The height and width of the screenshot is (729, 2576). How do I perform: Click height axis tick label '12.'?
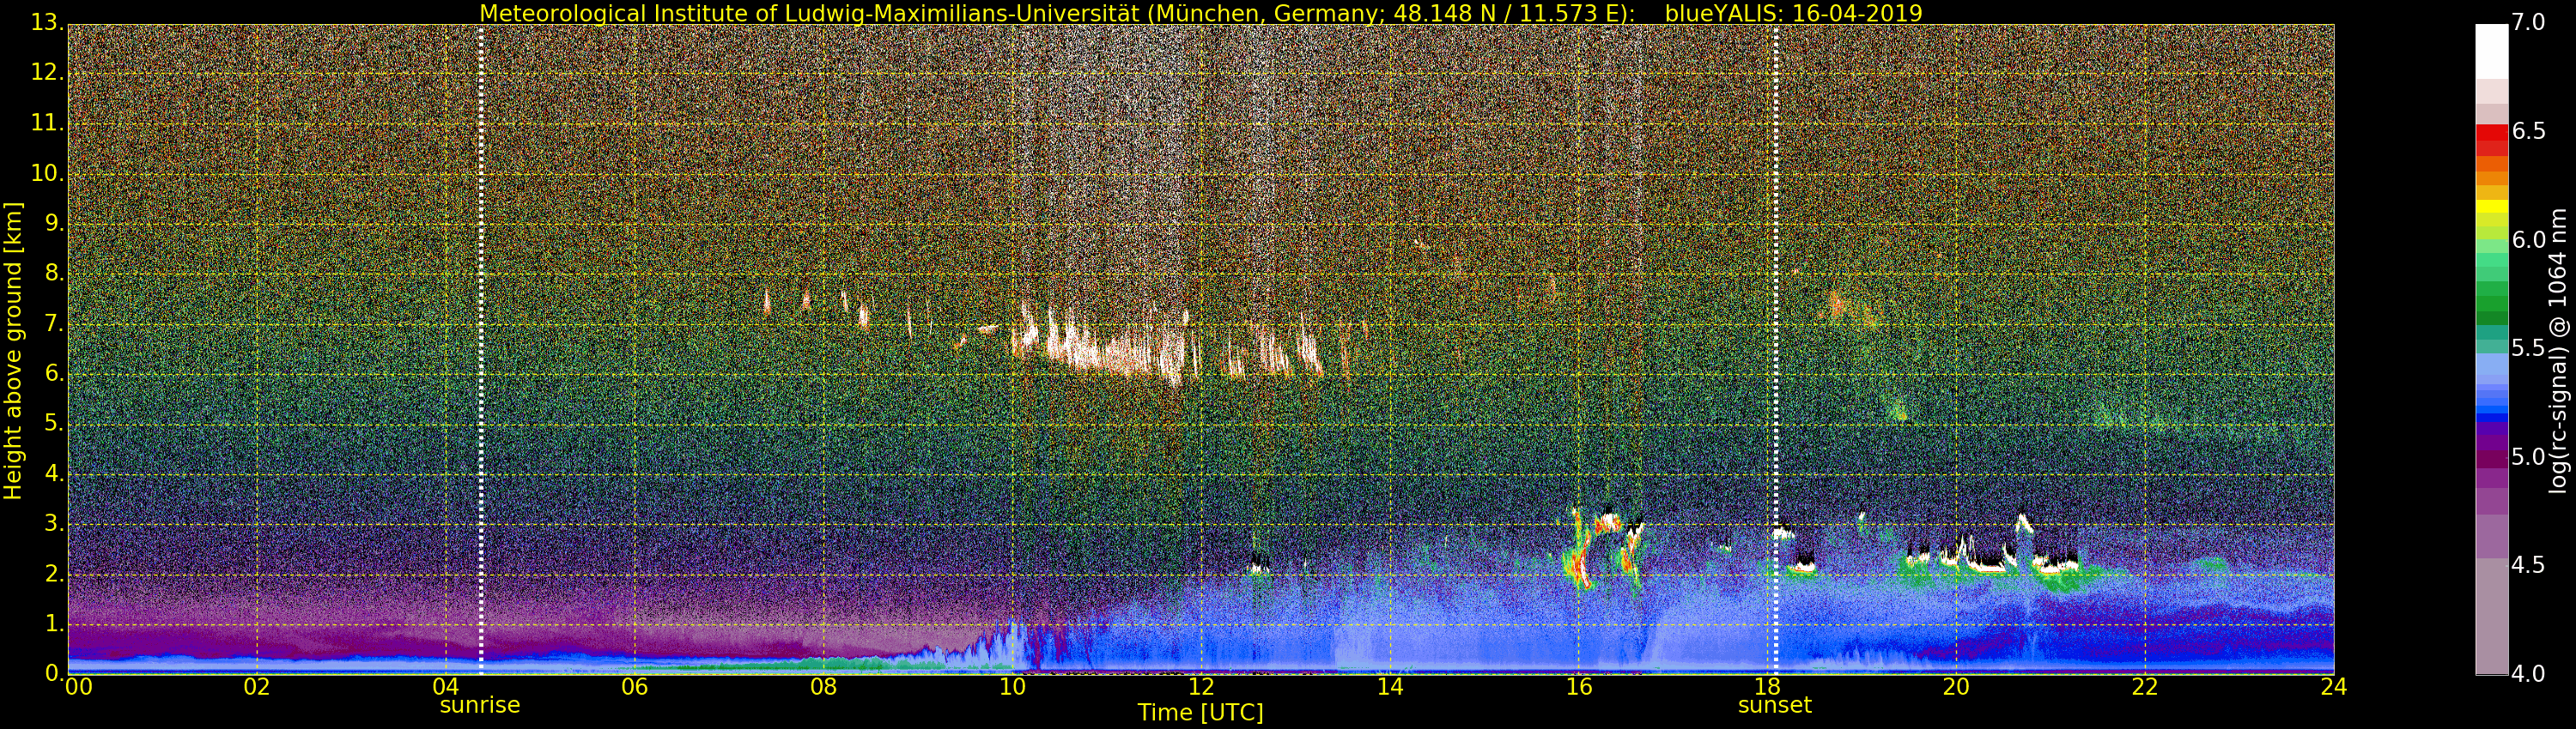48,74
